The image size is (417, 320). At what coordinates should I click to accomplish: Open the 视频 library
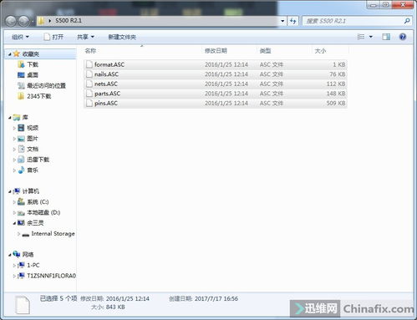[33, 128]
